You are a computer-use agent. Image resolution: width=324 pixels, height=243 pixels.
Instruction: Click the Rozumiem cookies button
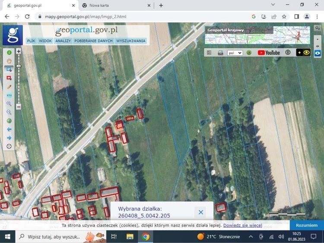point(307,225)
